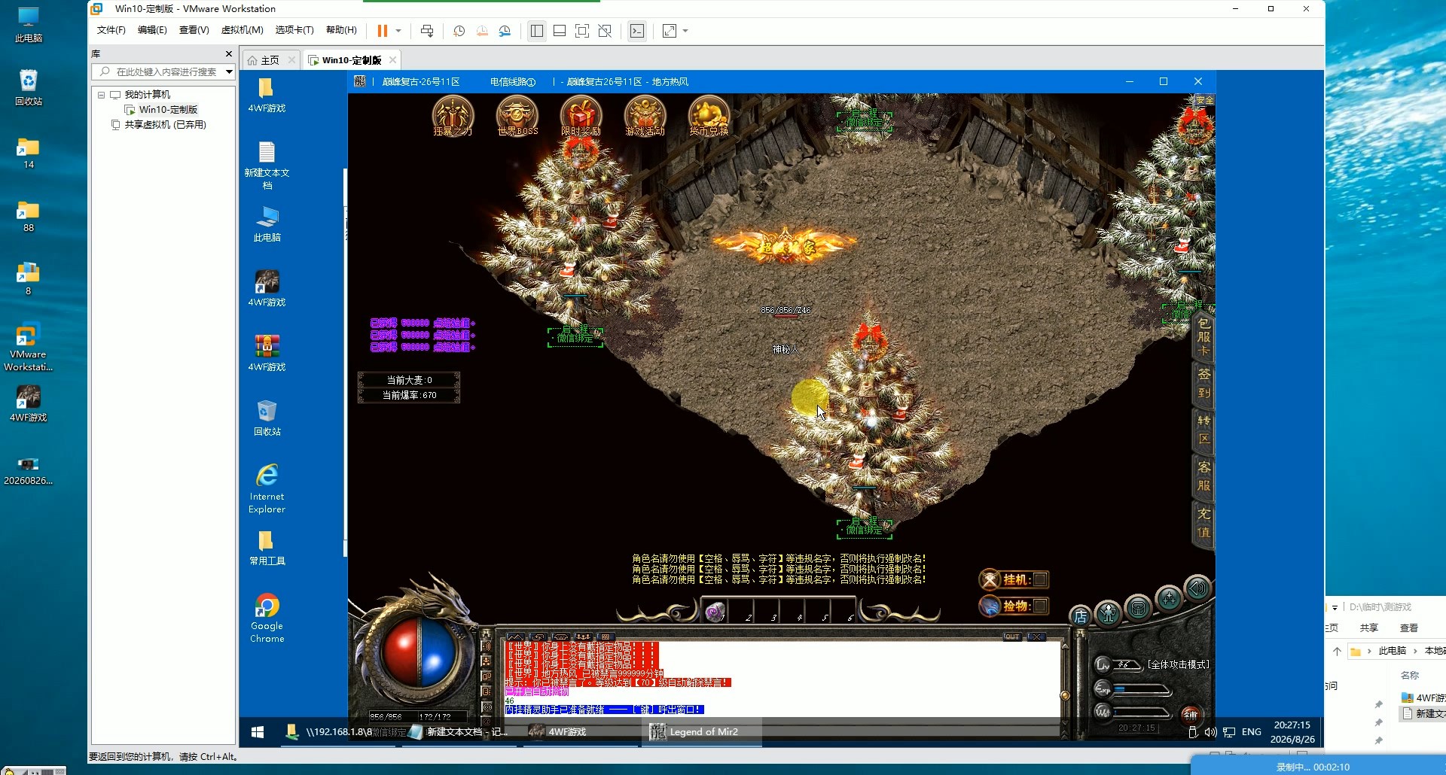Revert to snapshot toolbar icon
The height and width of the screenshot is (775, 1446).
coord(482,31)
